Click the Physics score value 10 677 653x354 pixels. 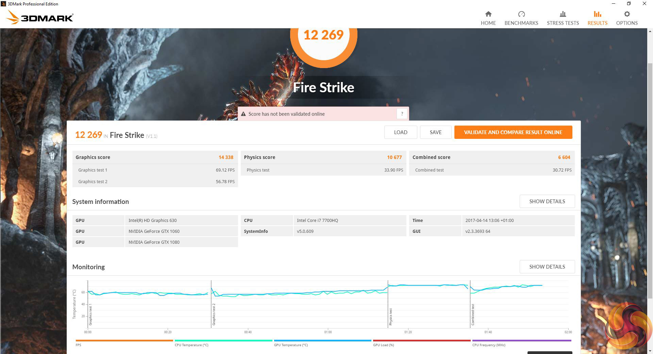[x=395, y=157]
